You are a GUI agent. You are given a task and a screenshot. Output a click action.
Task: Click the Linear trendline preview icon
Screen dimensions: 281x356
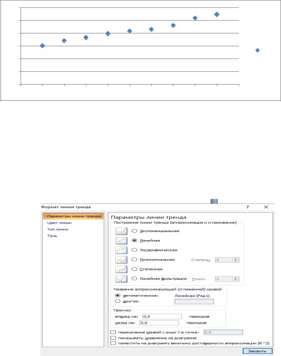coord(121,240)
